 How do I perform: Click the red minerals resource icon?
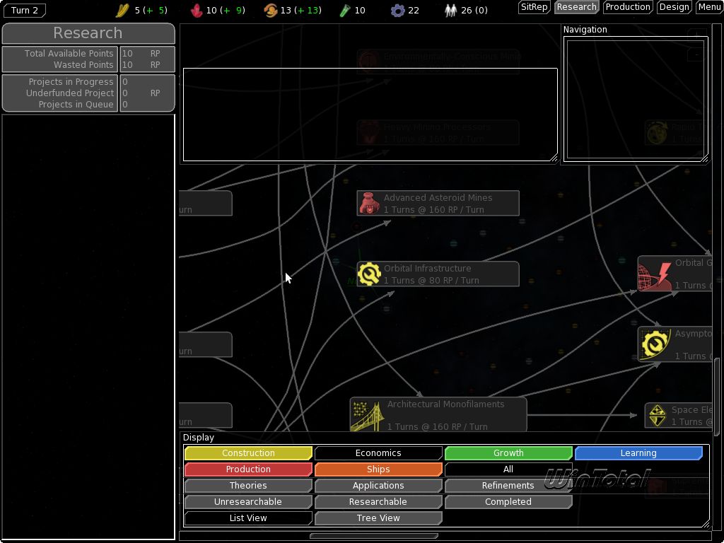(197, 10)
